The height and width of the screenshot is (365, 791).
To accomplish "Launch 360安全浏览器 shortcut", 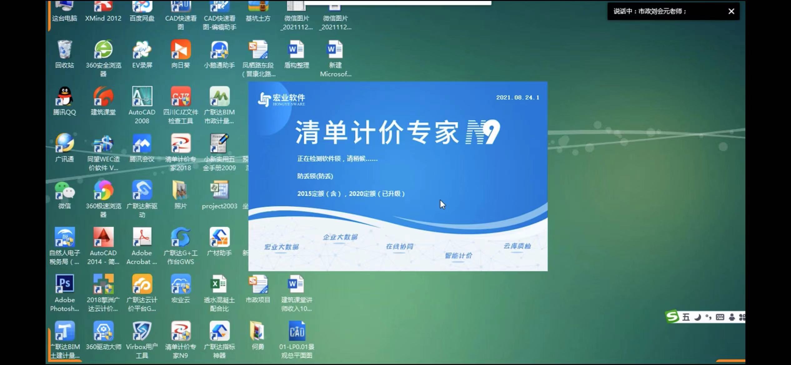I will tap(103, 58).
